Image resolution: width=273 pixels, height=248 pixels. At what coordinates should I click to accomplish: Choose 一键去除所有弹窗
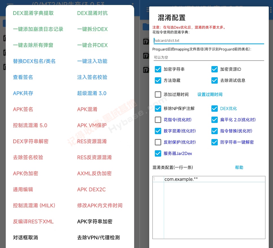[x=33, y=45]
